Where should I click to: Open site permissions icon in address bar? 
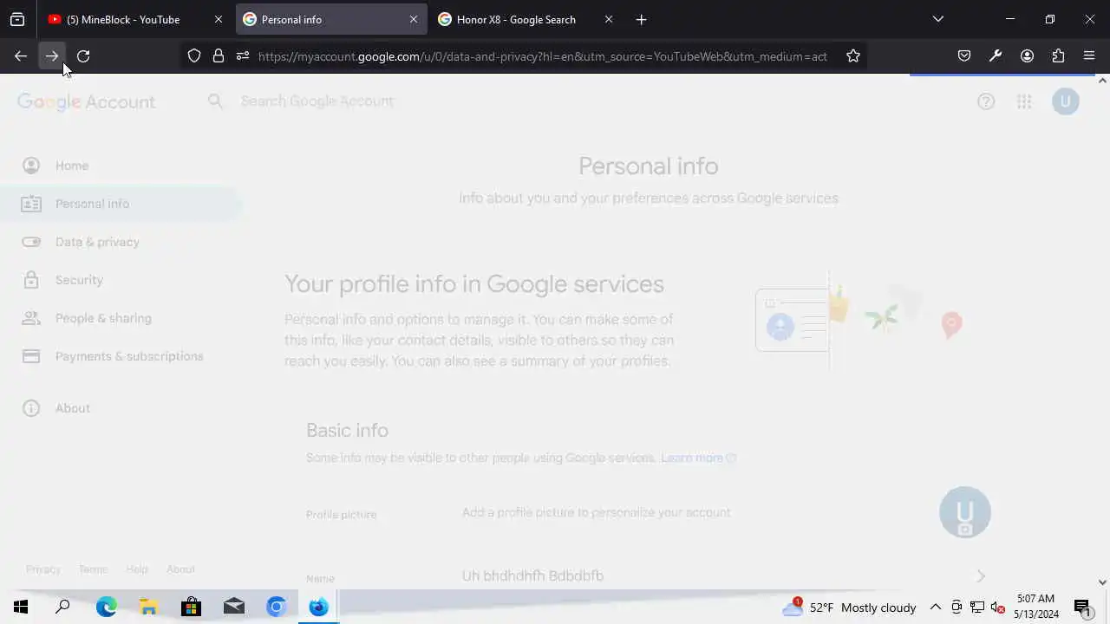click(x=243, y=55)
